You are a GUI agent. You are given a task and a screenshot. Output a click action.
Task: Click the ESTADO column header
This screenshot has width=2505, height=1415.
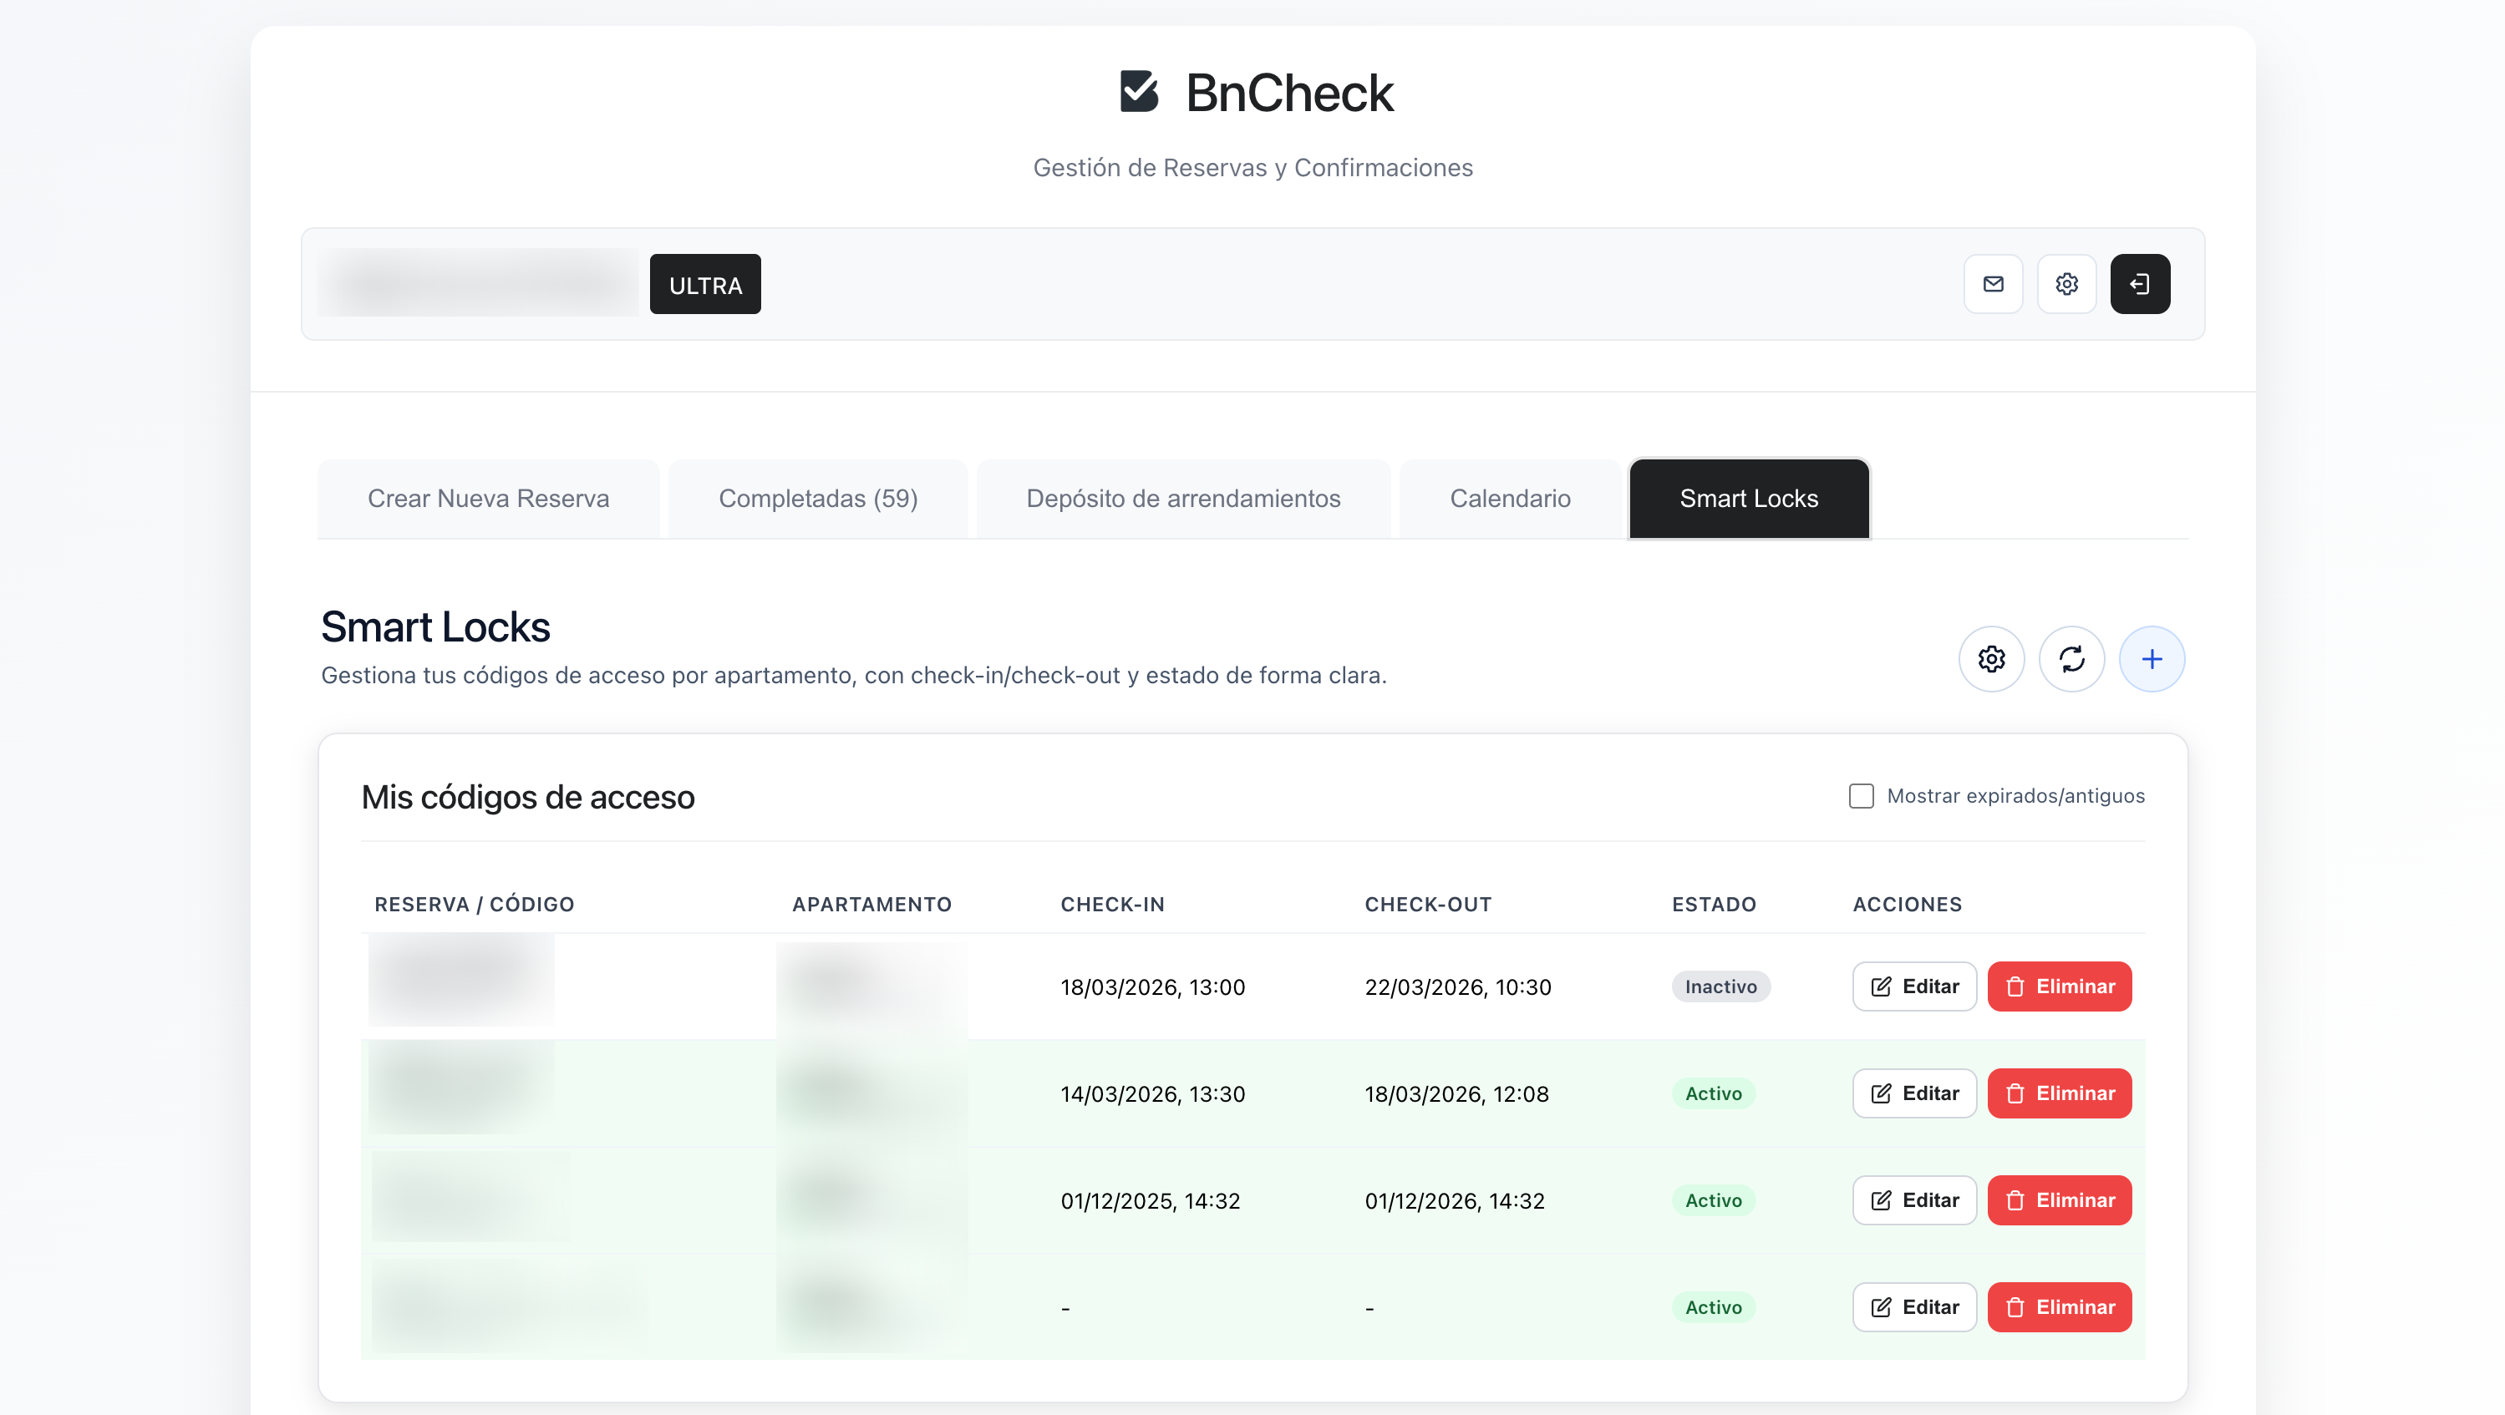1714,905
